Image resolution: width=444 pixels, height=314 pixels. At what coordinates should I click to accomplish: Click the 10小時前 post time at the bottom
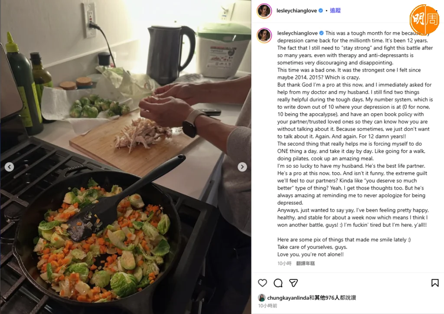coord(268,306)
